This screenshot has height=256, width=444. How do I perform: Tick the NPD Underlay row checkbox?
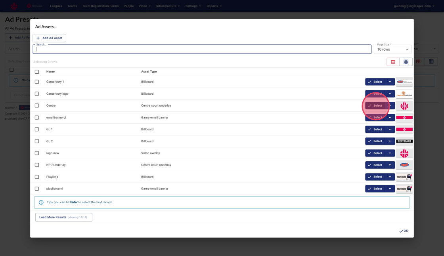point(37,165)
